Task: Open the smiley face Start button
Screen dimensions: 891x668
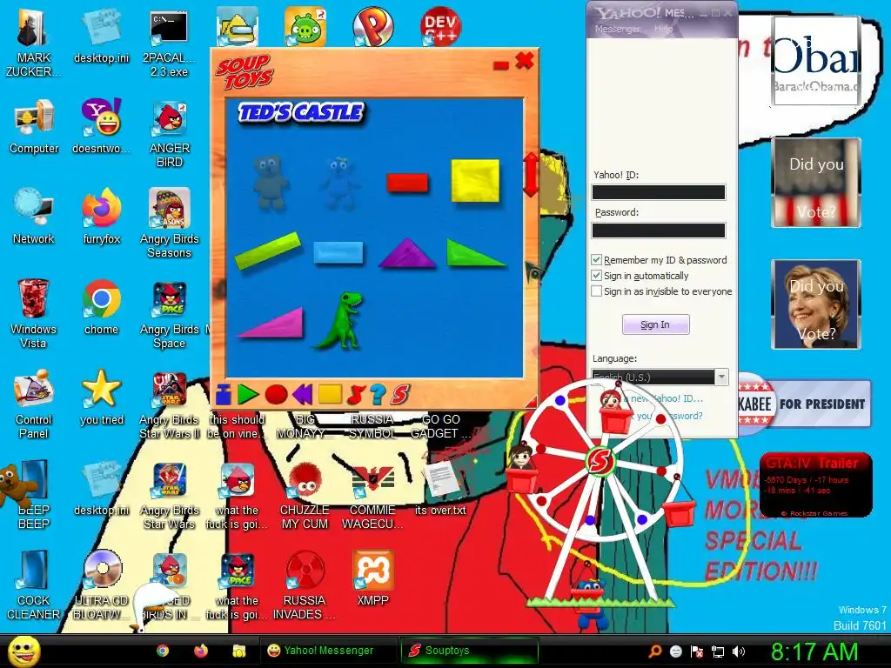Action: click(x=23, y=651)
